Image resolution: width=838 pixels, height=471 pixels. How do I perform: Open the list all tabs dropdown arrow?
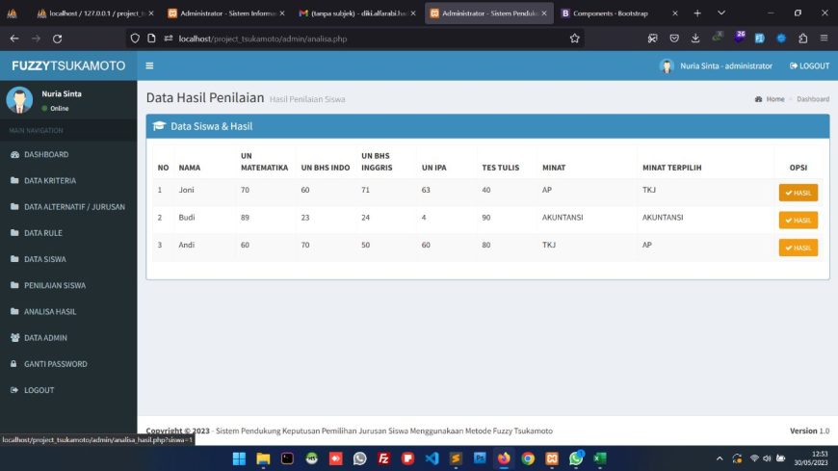tap(720, 13)
